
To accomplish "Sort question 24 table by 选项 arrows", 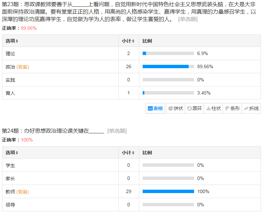I will 17,153.
